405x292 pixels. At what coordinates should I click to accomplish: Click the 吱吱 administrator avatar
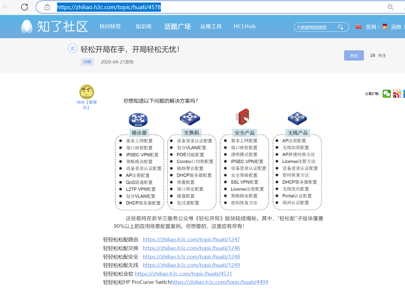click(x=87, y=92)
